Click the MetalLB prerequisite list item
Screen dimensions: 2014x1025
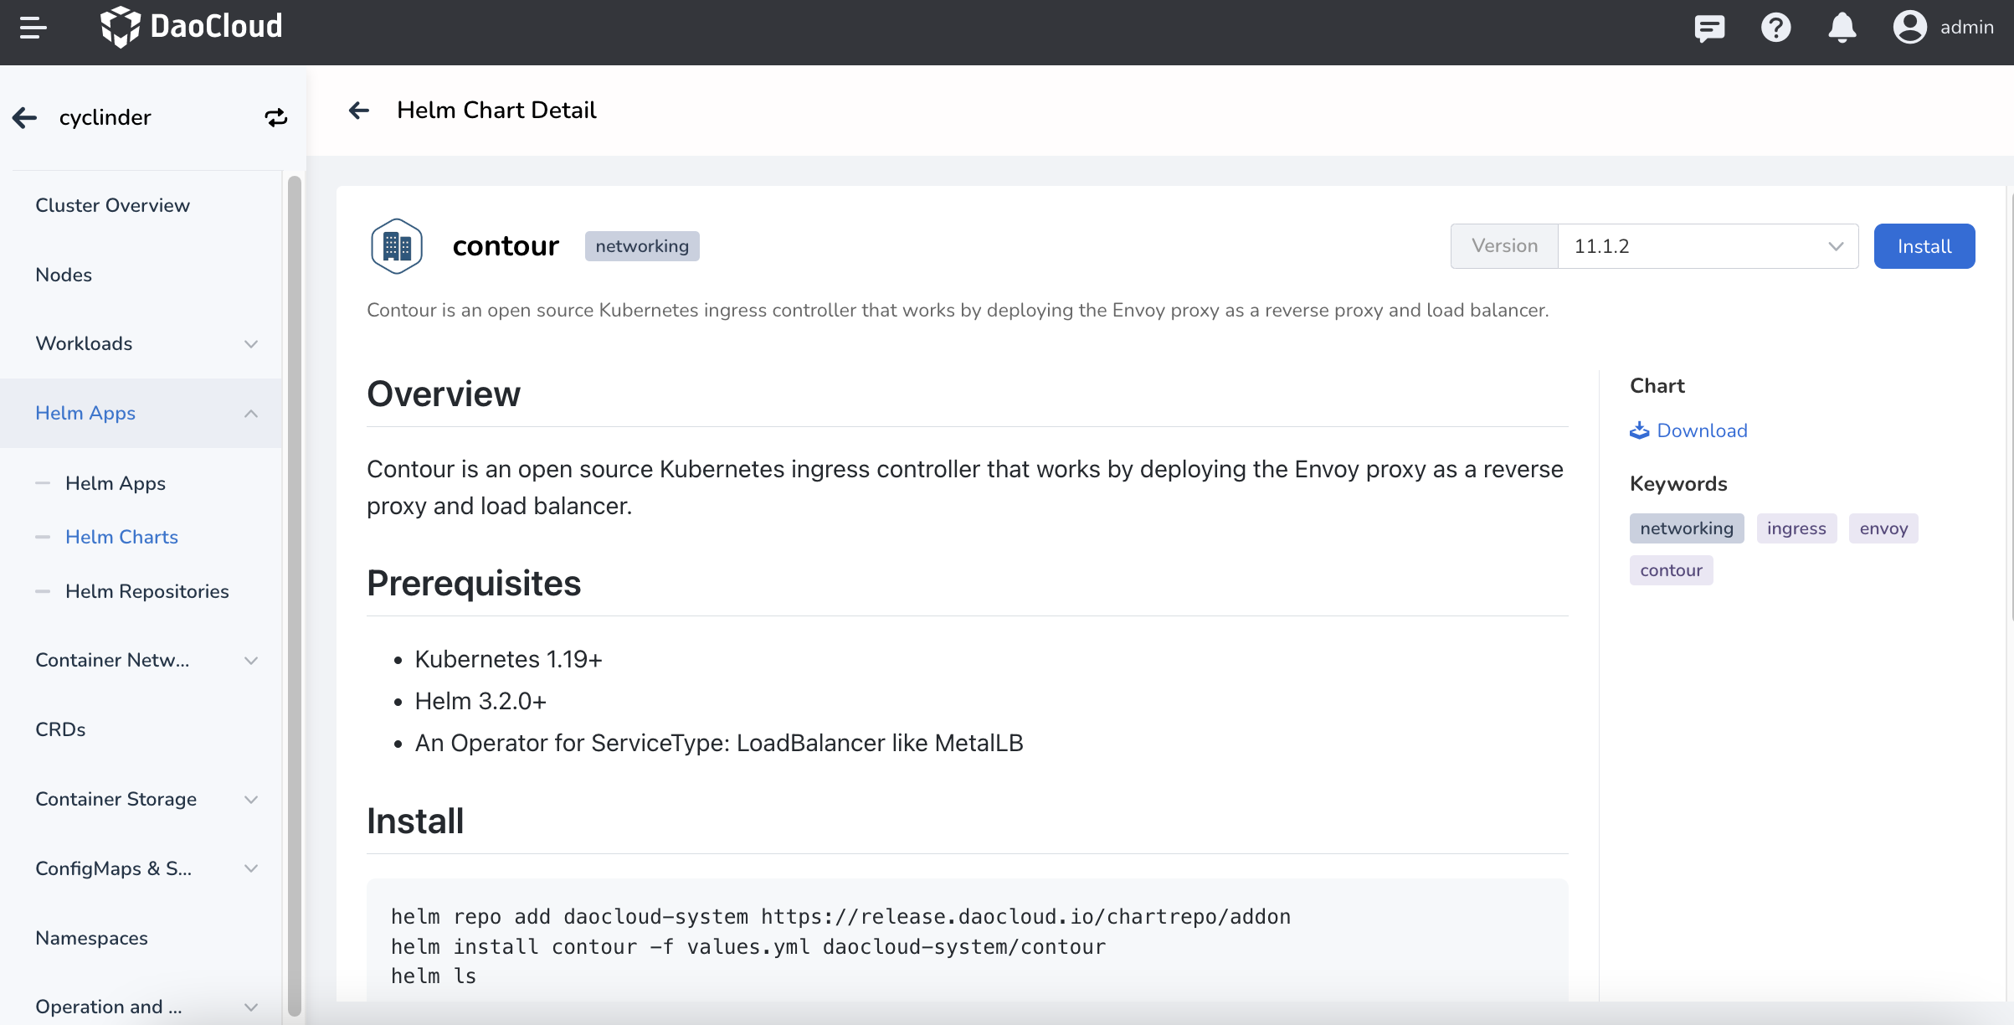(x=719, y=743)
